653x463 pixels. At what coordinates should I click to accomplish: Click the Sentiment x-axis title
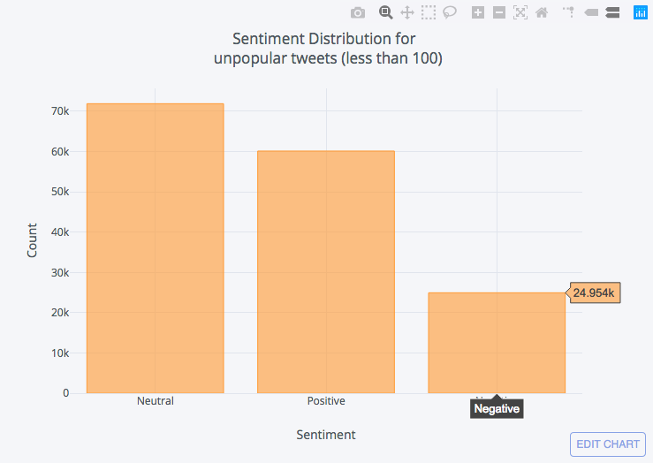click(x=326, y=435)
